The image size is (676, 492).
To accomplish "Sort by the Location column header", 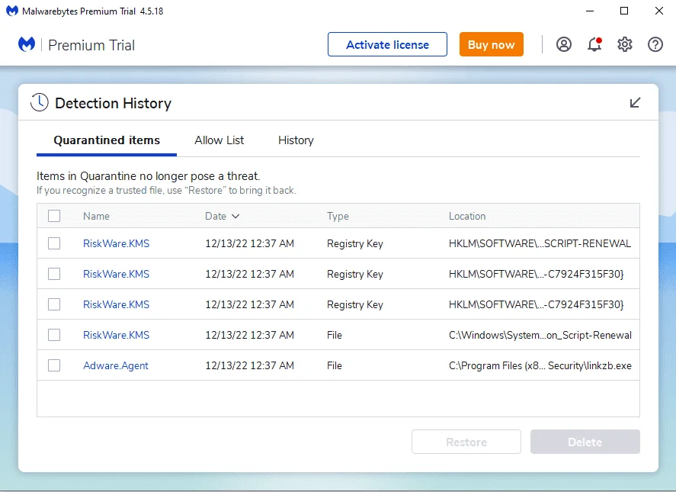I will pos(467,216).
